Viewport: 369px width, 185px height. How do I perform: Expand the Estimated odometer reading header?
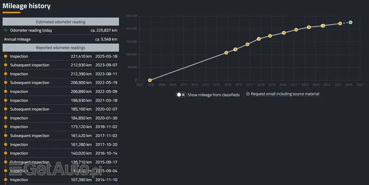click(x=61, y=22)
